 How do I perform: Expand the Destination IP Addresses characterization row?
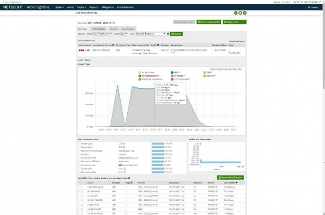79,151
